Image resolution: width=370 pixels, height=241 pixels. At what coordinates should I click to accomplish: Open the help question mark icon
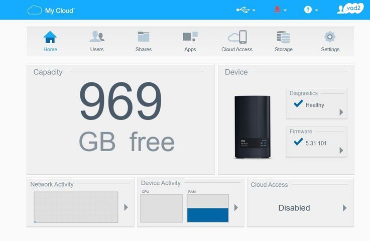click(308, 10)
